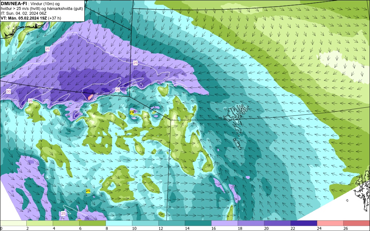Click the "16" tick label on the legend
This screenshot has width=370, height=231.
pos(213,228)
